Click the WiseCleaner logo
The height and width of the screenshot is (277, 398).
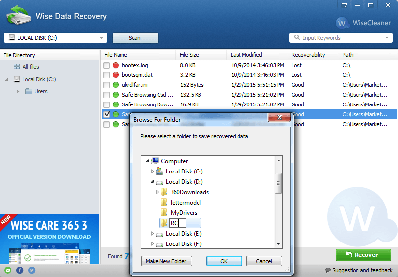[363, 23]
